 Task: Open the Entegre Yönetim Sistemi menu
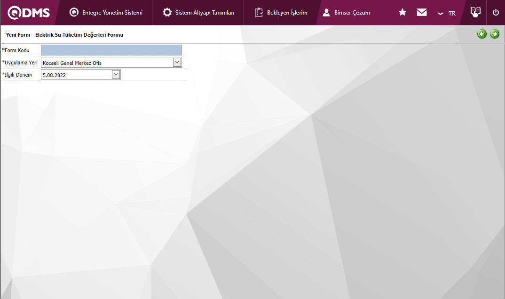click(x=106, y=13)
